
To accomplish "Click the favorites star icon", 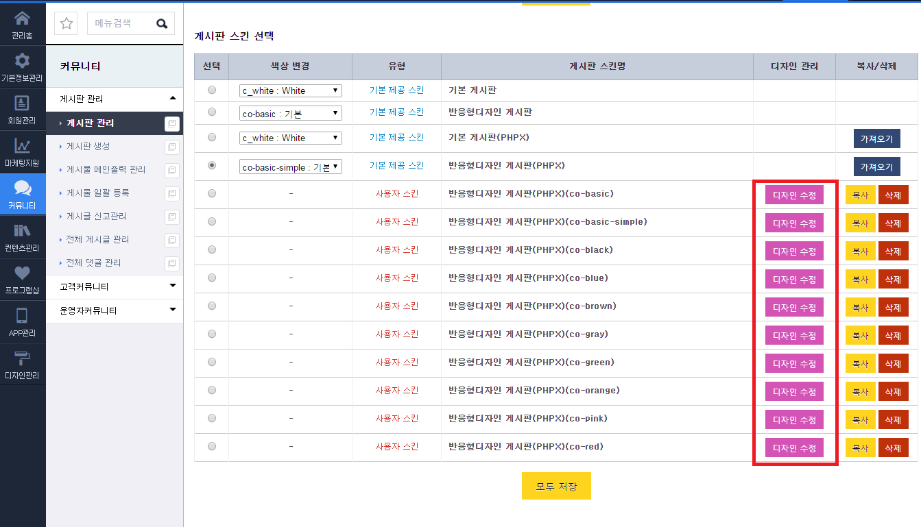I will click(67, 23).
